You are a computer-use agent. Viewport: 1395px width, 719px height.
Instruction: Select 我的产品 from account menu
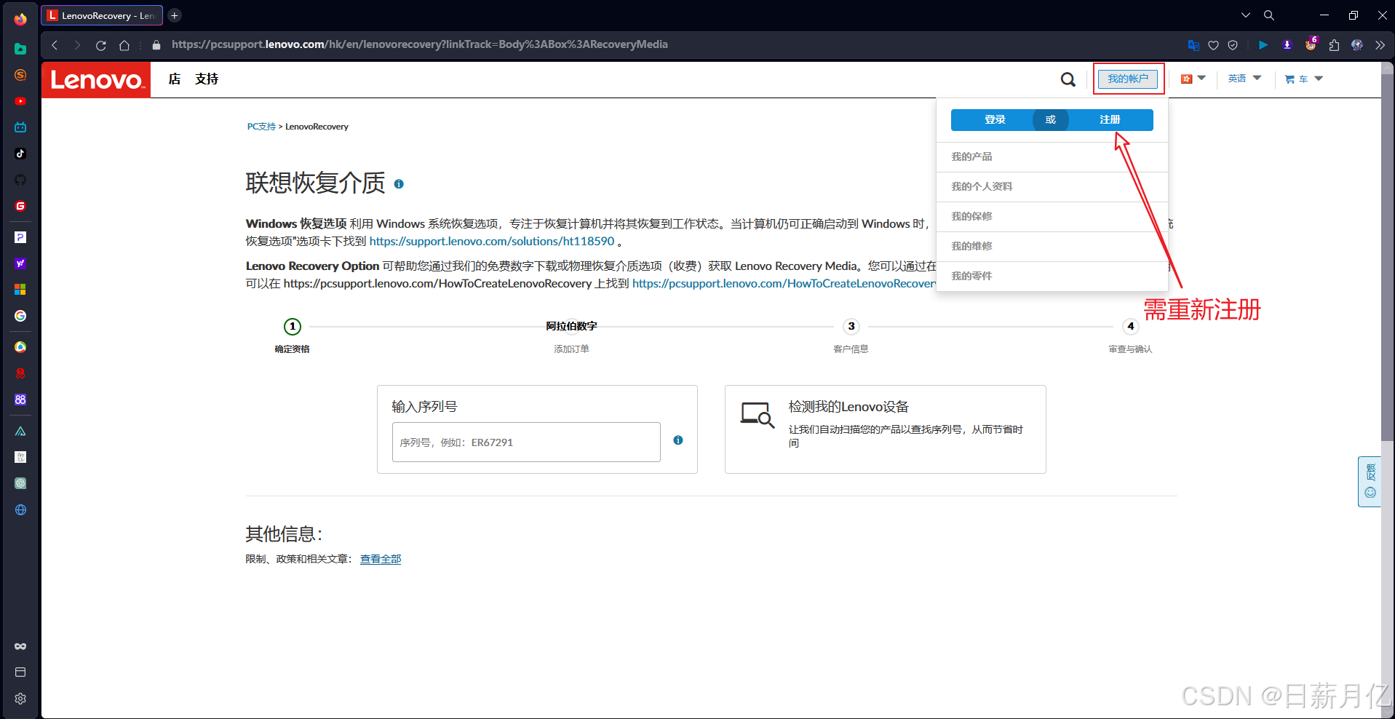(1052, 156)
